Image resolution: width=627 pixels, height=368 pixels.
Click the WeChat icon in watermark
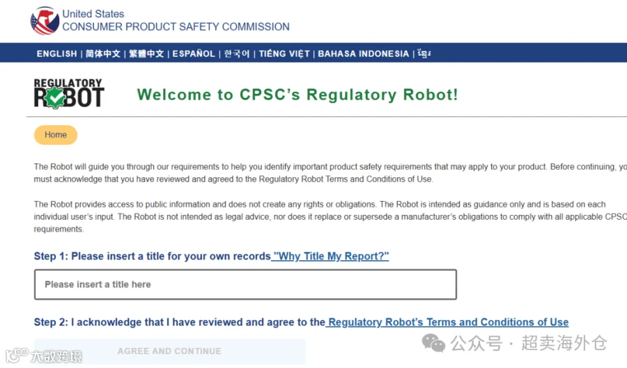coord(433,343)
